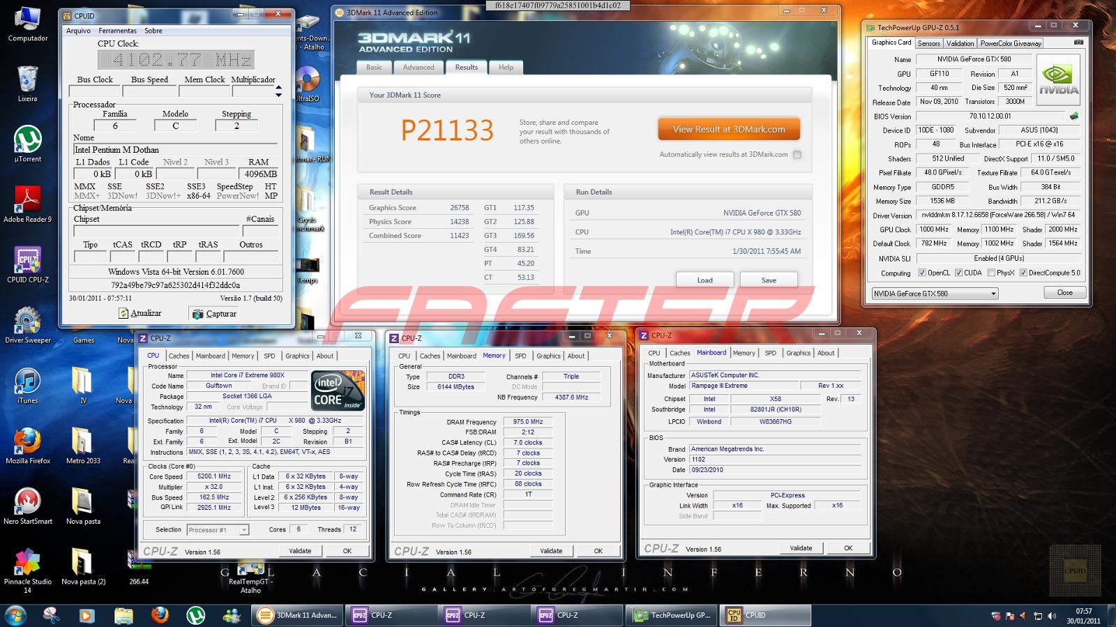Click View Result at 3DMark.com button

coord(729,129)
